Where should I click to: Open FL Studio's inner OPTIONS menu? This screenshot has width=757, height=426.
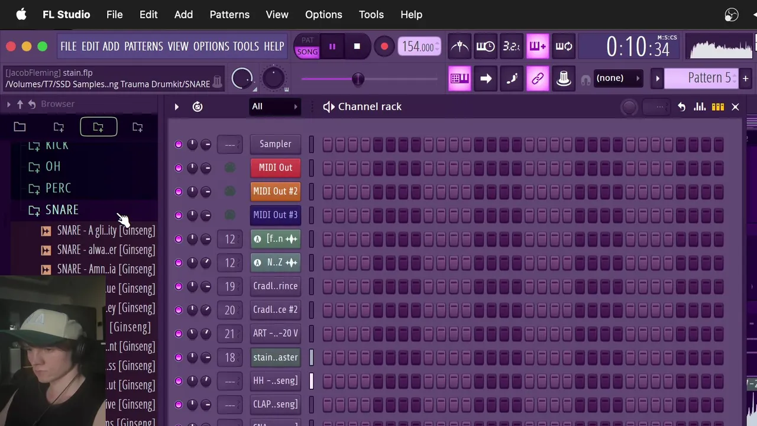211,46
